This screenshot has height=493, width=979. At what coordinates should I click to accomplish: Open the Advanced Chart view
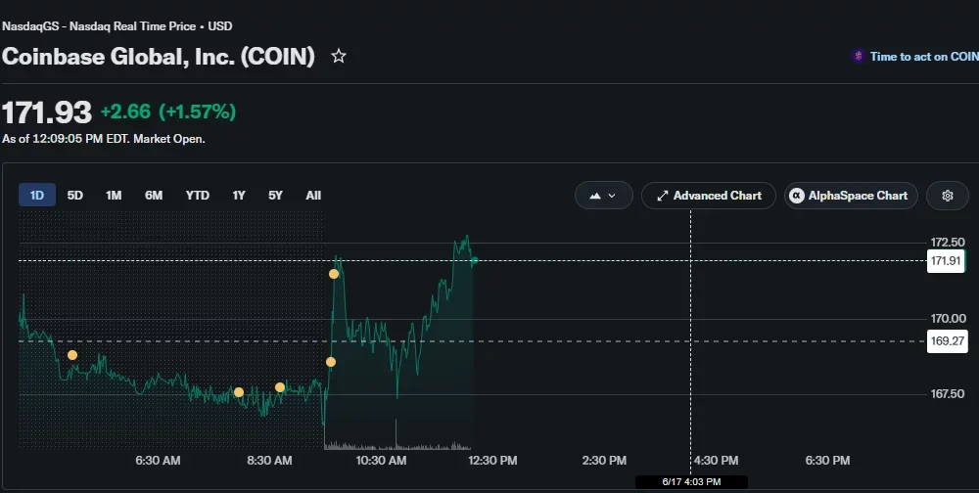pos(709,196)
